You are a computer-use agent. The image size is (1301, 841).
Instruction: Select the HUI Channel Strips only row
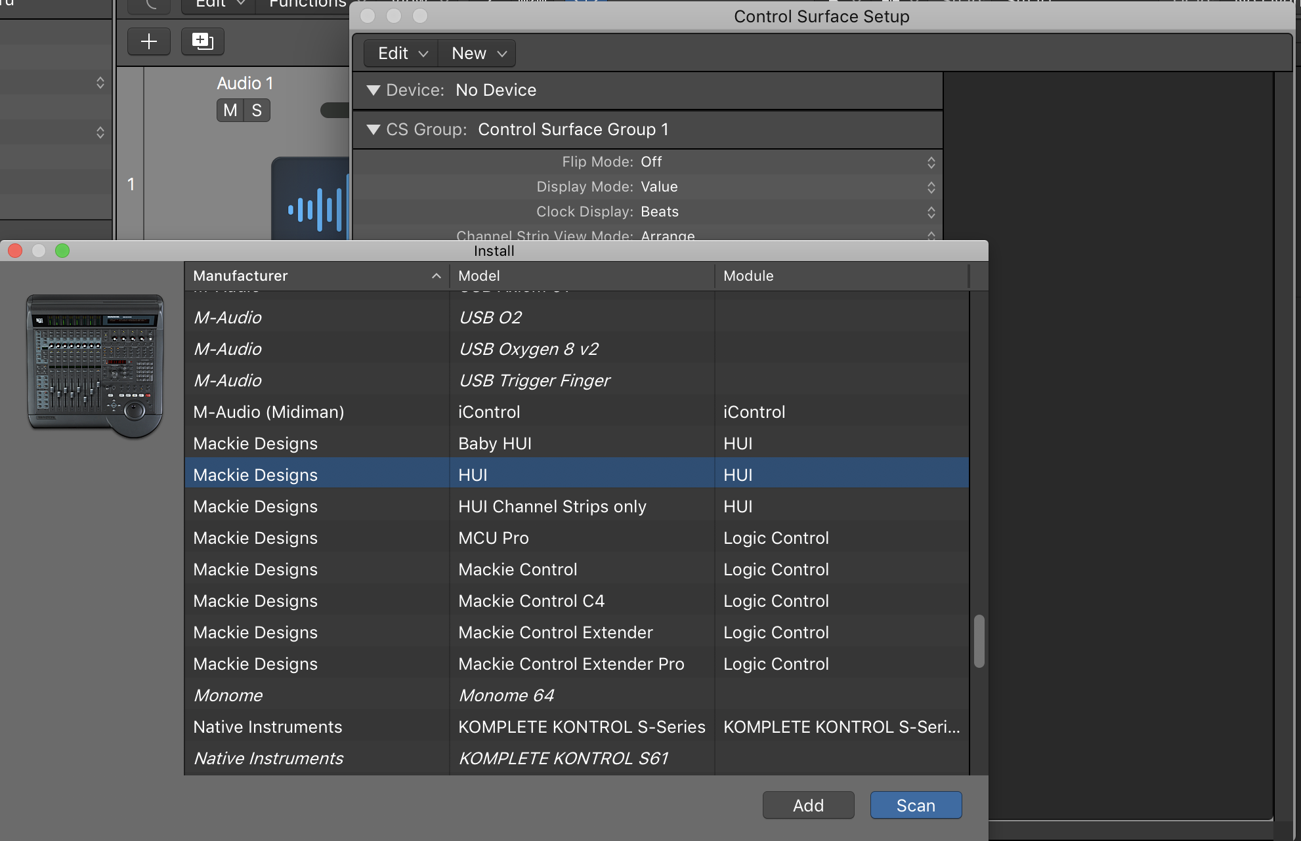click(x=576, y=506)
